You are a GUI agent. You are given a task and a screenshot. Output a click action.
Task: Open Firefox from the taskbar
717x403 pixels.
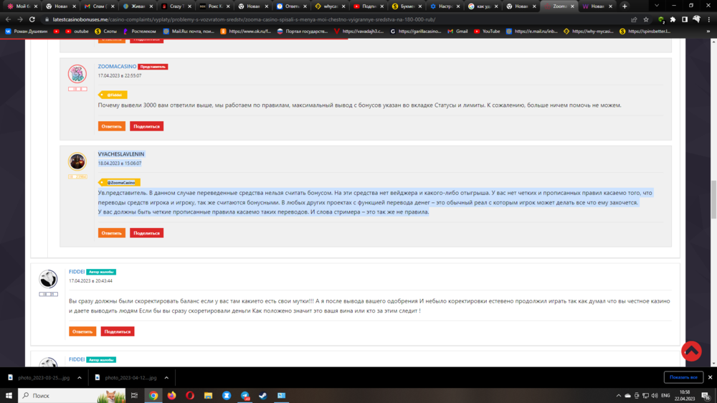coord(171,395)
